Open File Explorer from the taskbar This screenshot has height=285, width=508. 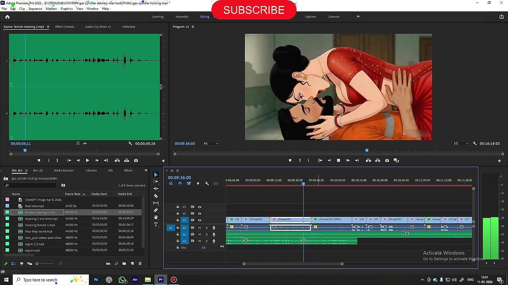[148, 280]
